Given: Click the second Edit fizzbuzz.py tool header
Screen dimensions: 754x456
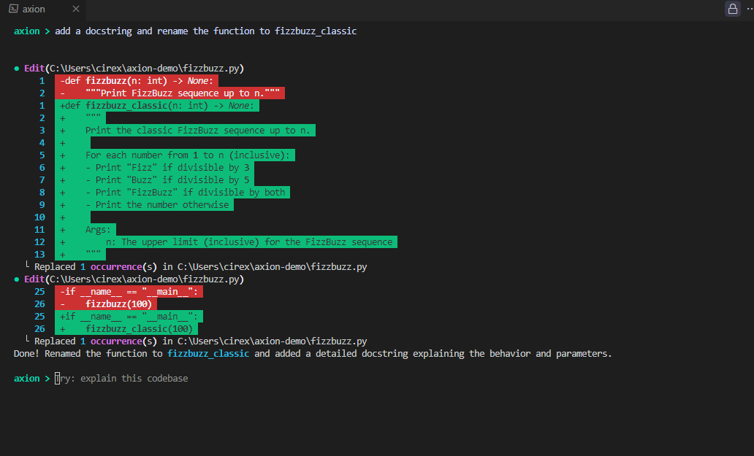Looking at the screenshot, I should point(134,279).
